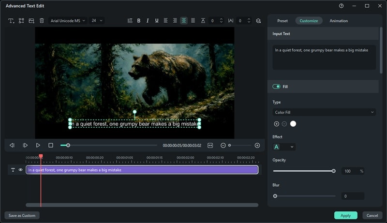Toggle text track visibility eye icon
Viewport: 387px width, 223px height.
point(20,170)
